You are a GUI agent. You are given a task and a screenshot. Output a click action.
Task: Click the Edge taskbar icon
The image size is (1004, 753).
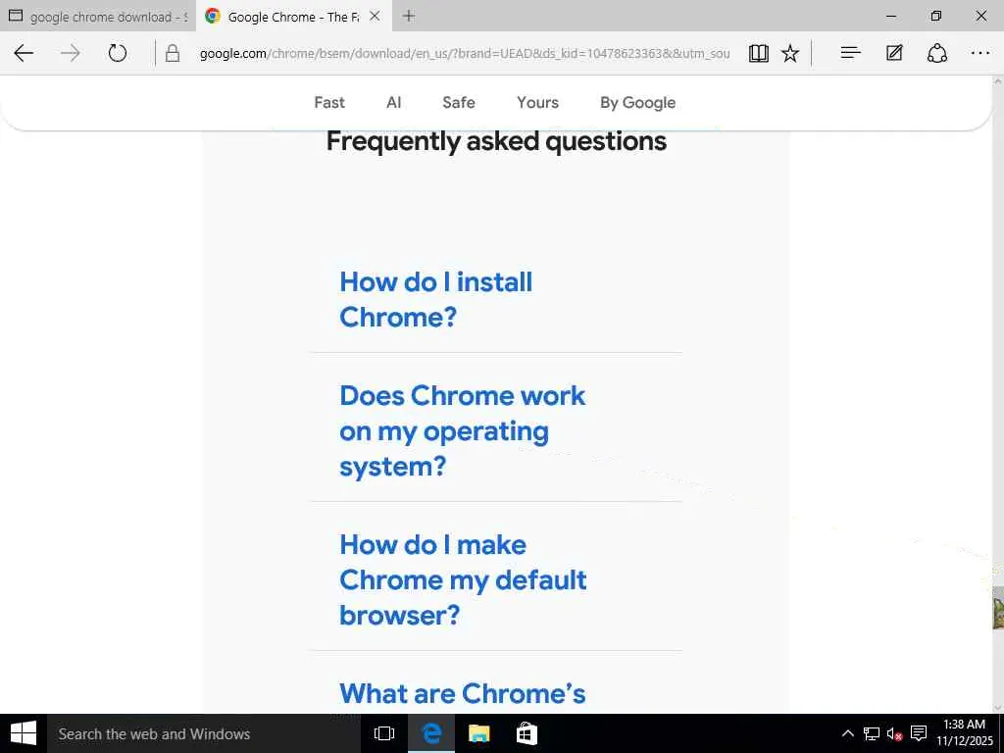pyautogui.click(x=431, y=733)
